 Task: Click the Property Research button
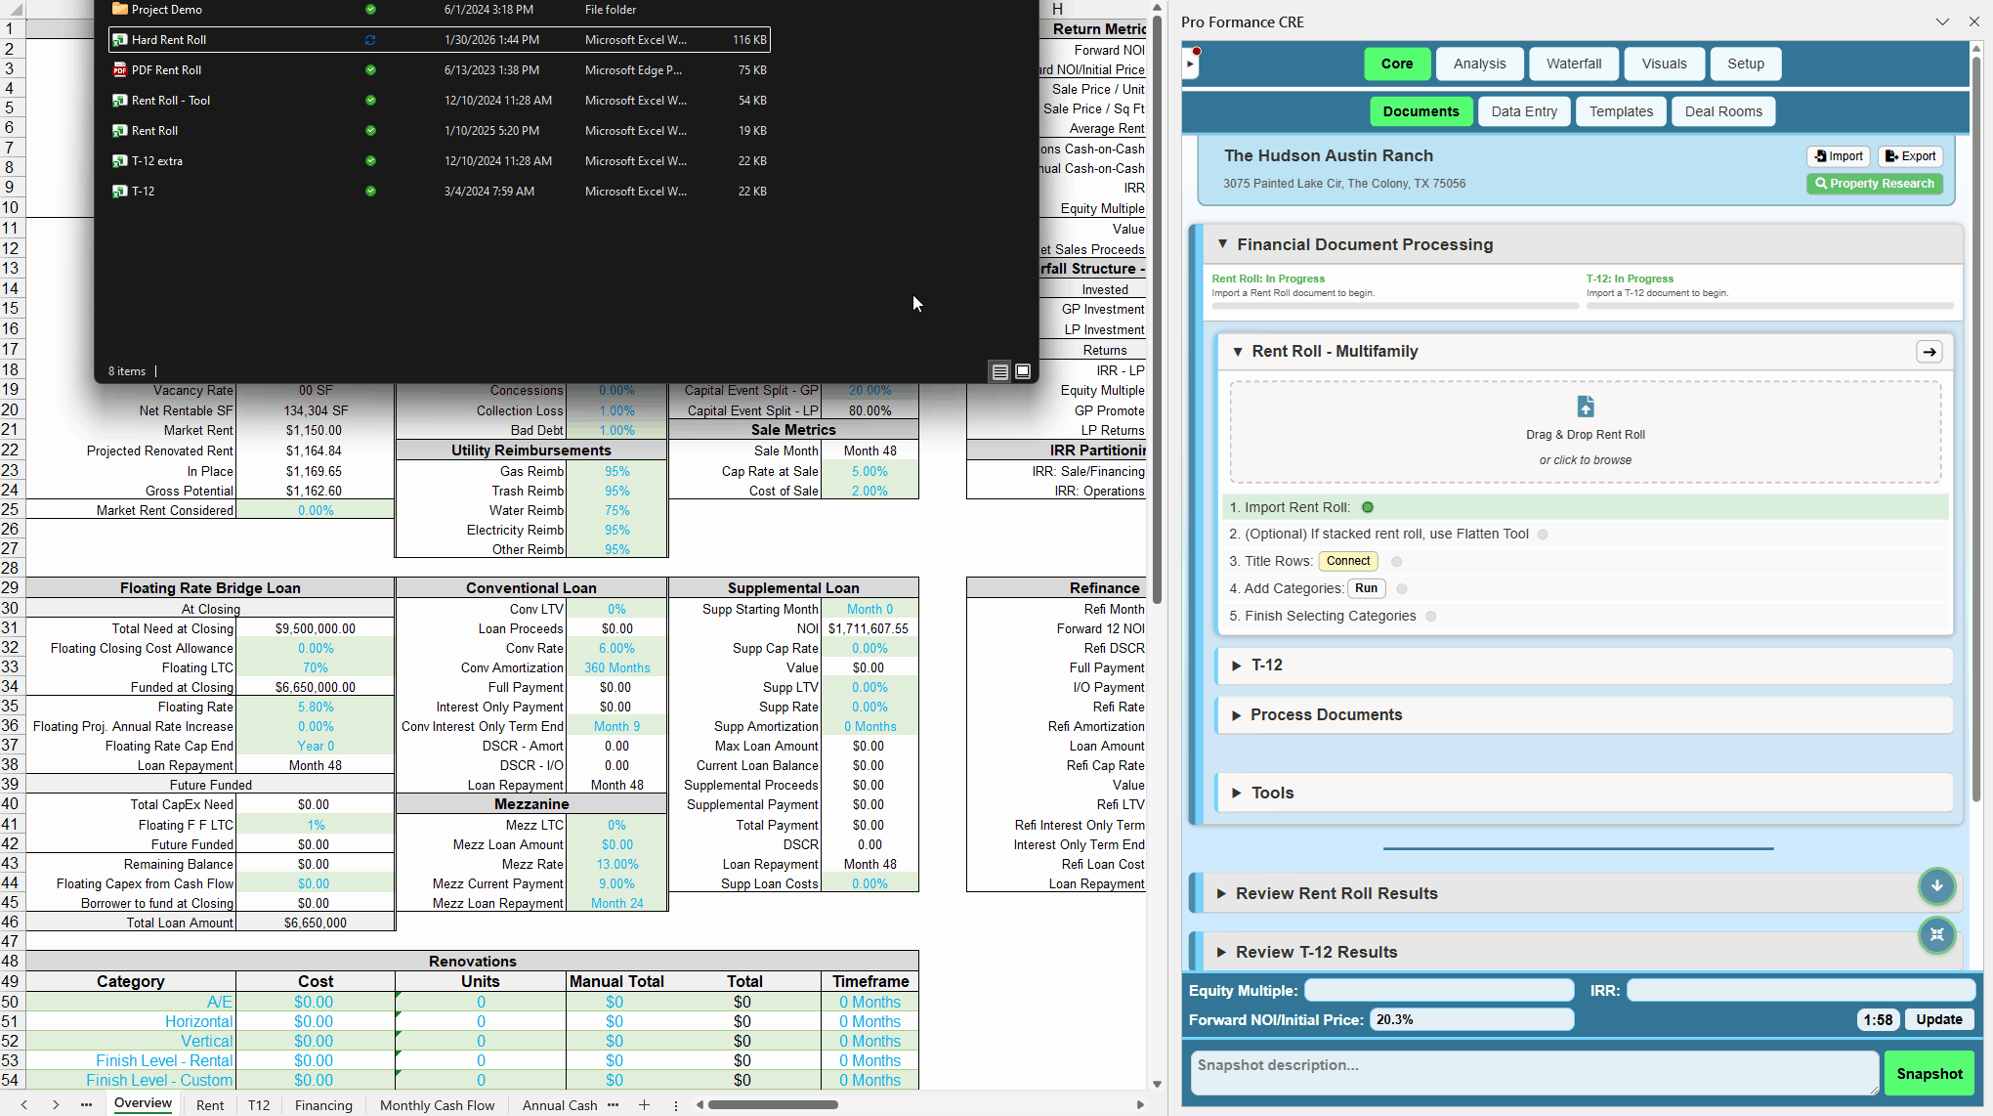1874,184
